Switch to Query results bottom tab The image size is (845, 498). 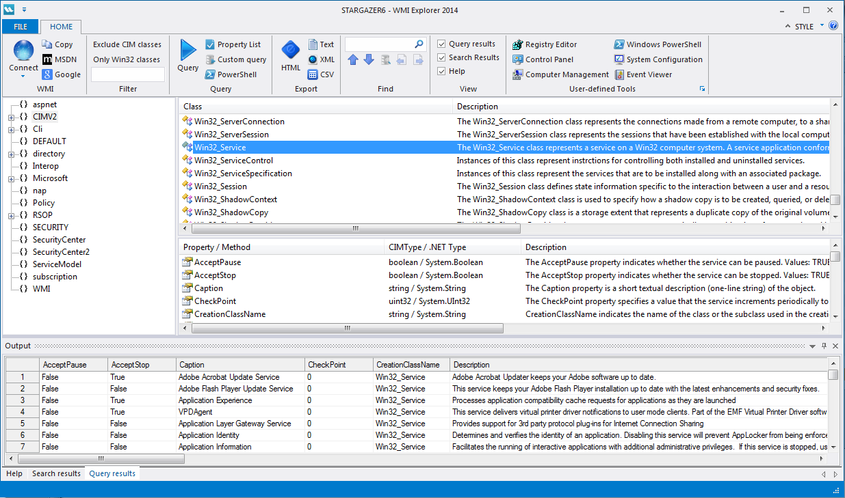pos(112,473)
